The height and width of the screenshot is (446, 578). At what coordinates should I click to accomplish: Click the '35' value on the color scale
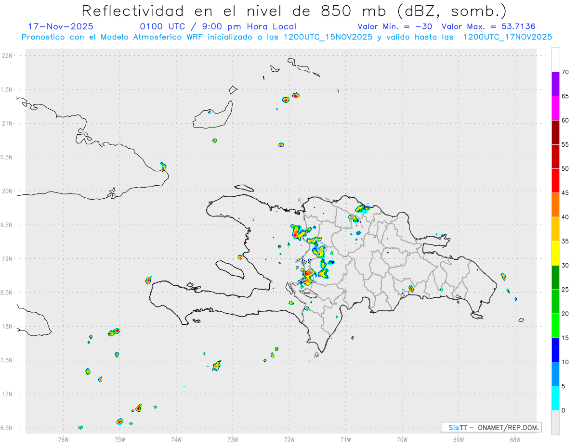click(x=565, y=241)
